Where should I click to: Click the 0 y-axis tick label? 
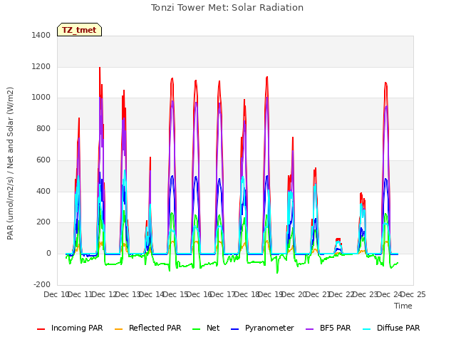(48, 254)
